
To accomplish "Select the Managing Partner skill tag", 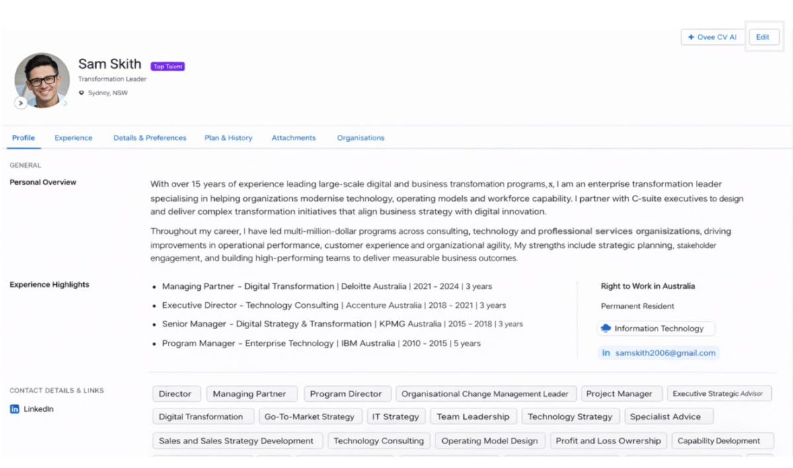I will 249,394.
